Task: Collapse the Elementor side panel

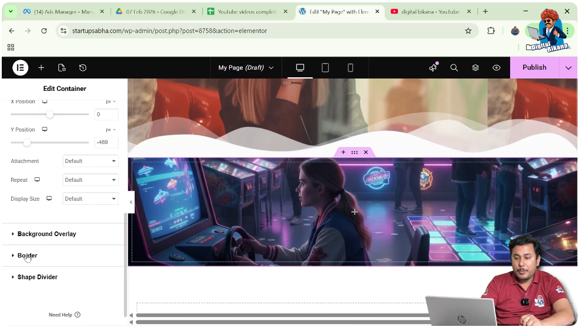Action: coord(131,202)
